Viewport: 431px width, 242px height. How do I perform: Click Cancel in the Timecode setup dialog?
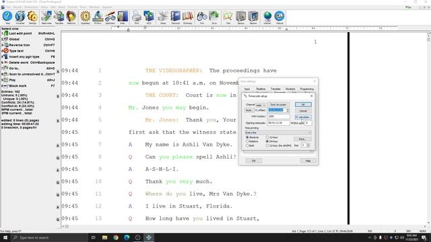point(303,111)
